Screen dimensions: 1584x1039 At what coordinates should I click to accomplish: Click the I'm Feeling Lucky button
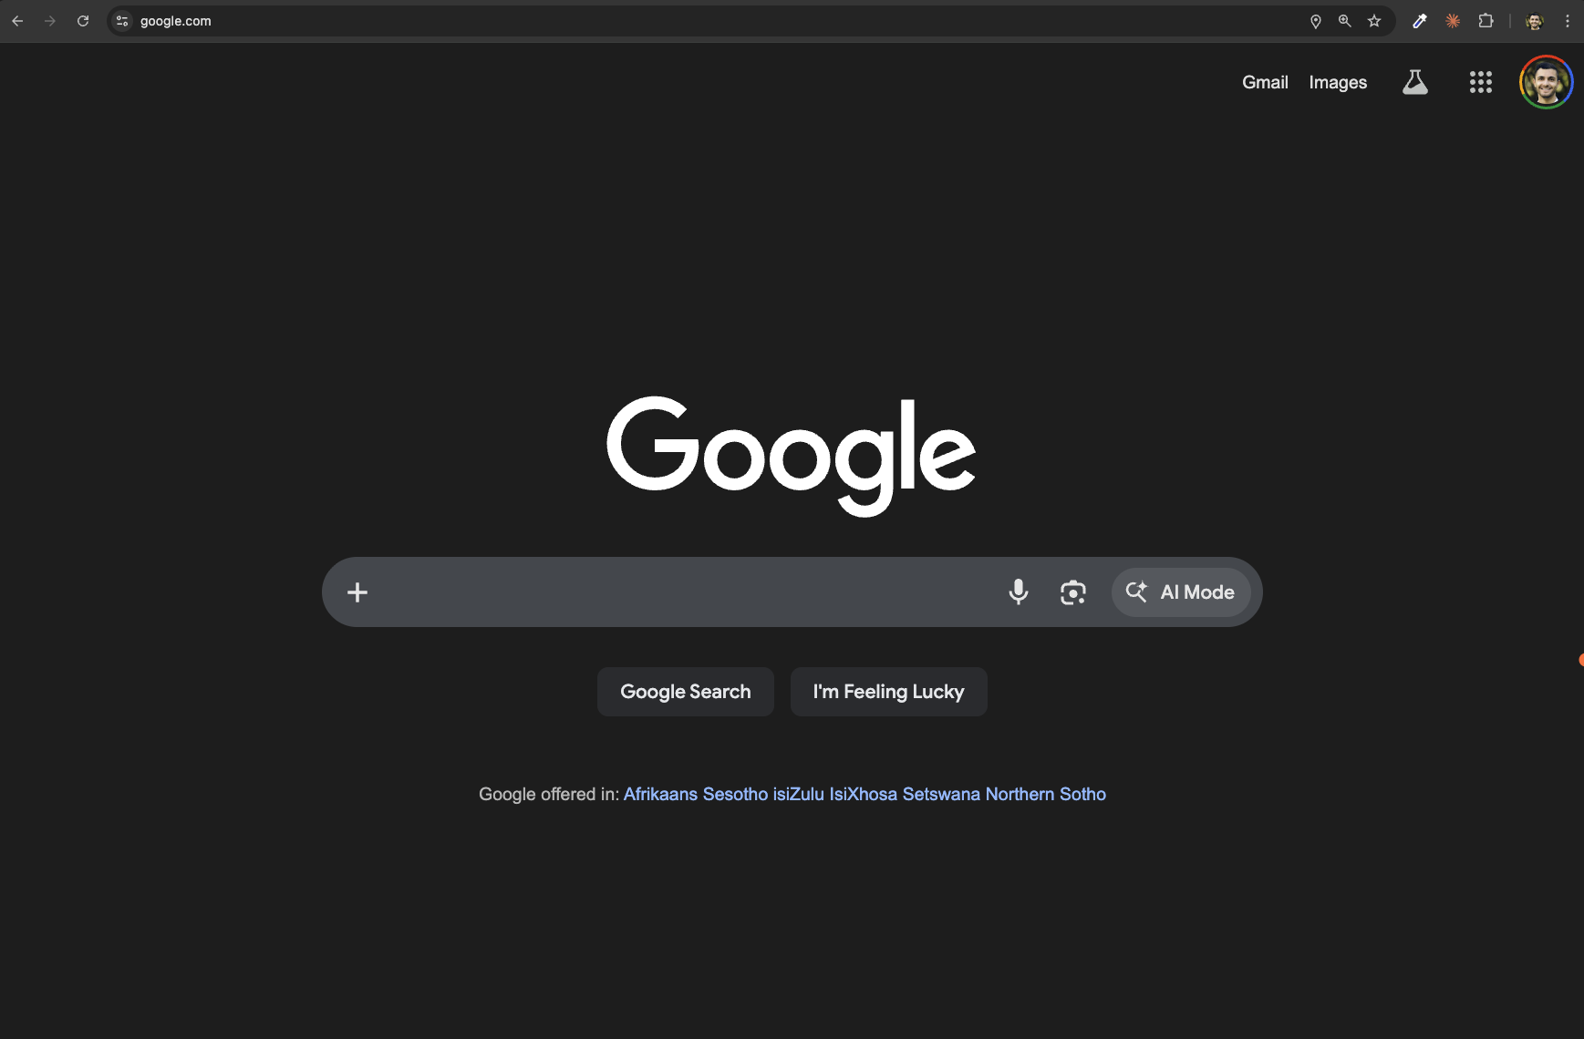pyautogui.click(x=889, y=692)
